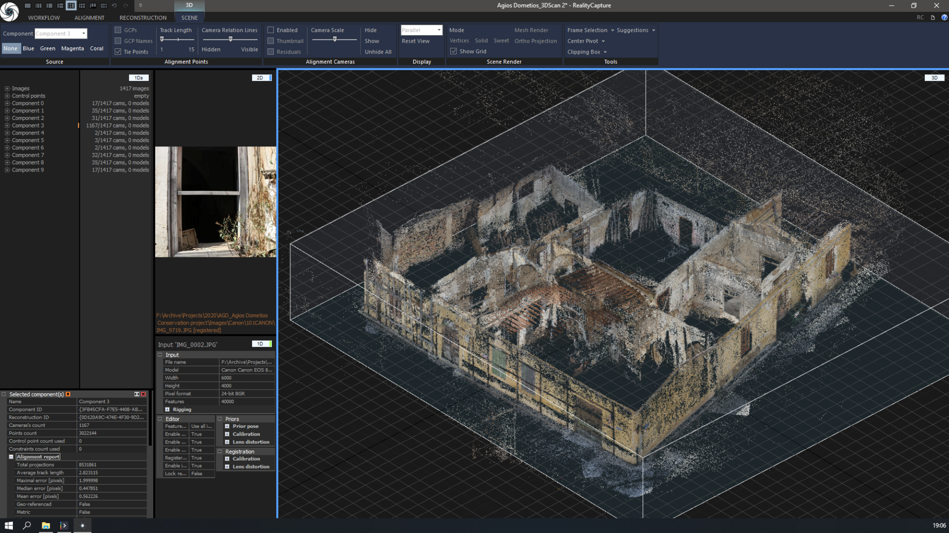This screenshot has height=533, width=949.
Task: Open the Component selection dropdown
Action: 84,33
